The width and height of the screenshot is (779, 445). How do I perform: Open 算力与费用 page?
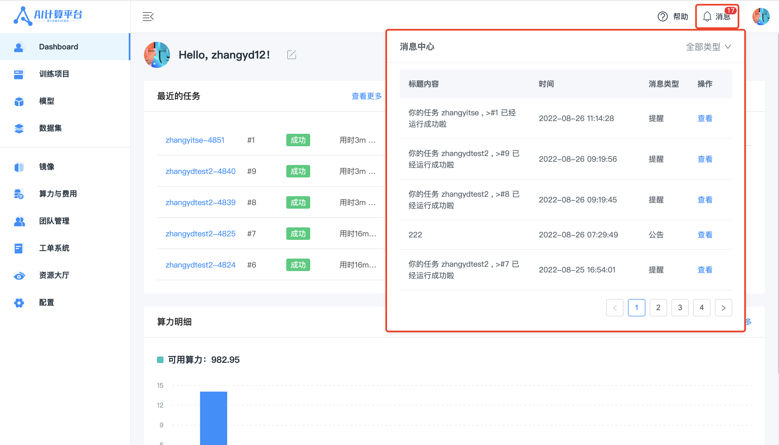pos(58,194)
